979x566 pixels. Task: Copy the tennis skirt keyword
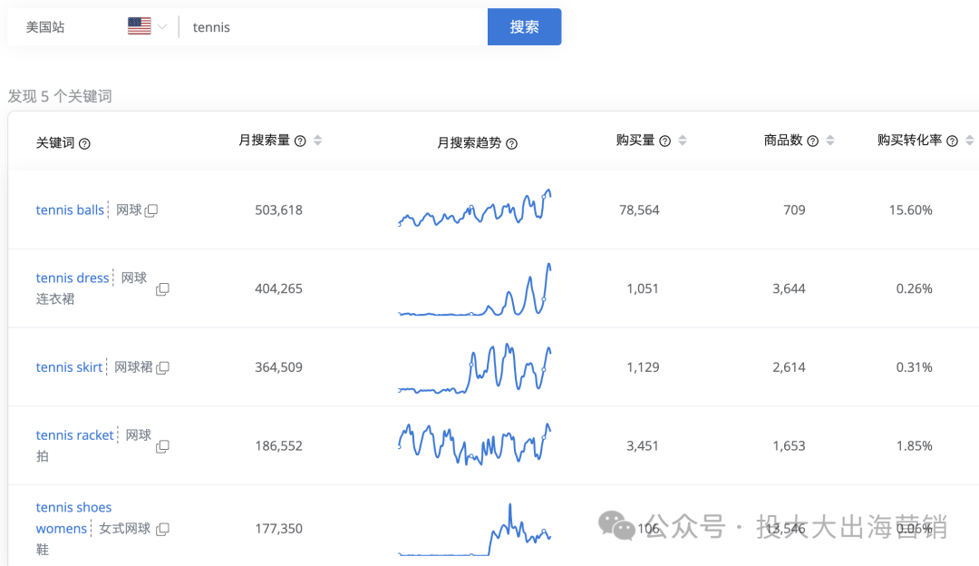(x=162, y=368)
